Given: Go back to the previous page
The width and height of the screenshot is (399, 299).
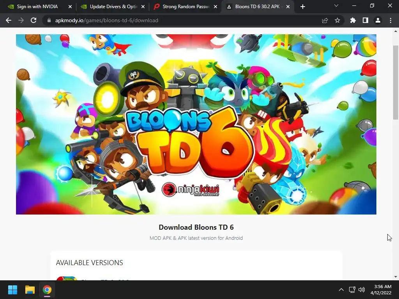Looking at the screenshot, I should click(9, 20).
